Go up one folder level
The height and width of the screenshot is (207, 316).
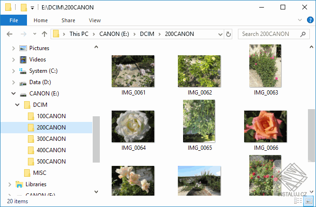point(44,34)
